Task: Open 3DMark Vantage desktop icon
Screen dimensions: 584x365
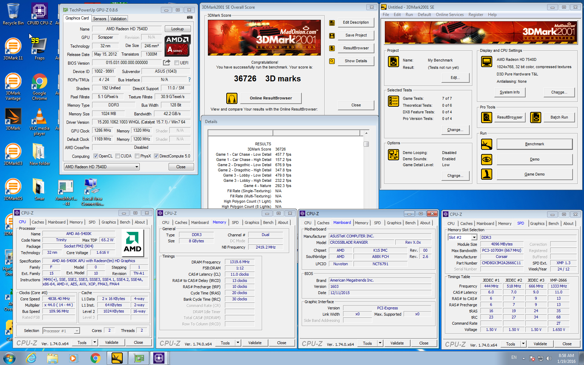Action: (13, 87)
